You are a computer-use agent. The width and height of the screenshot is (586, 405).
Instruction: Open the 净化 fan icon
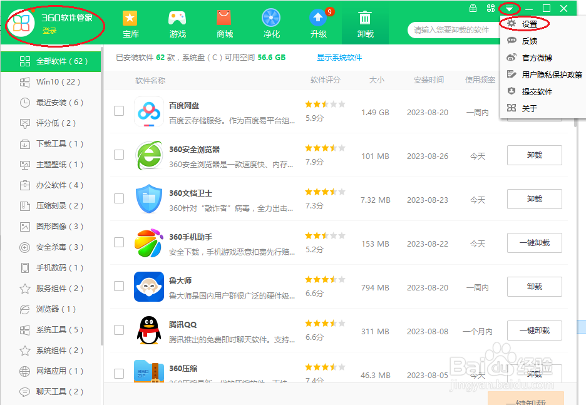(271, 18)
